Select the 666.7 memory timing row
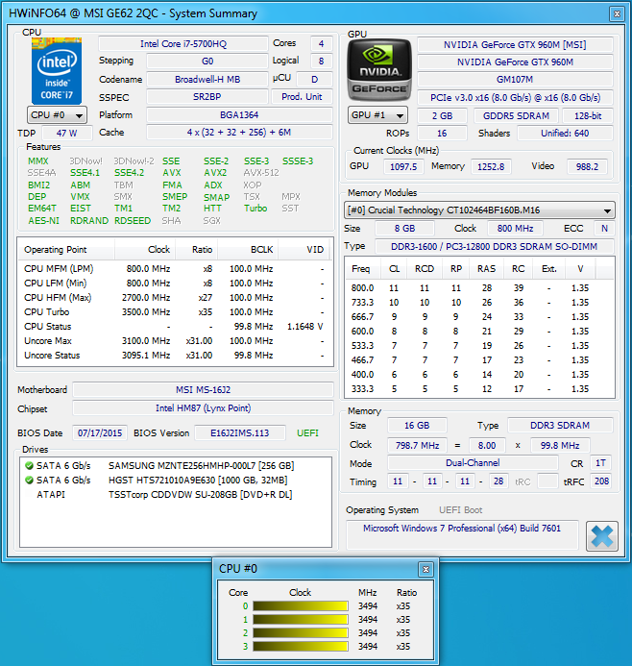Viewport: 632px width, 666px height. (x=479, y=317)
